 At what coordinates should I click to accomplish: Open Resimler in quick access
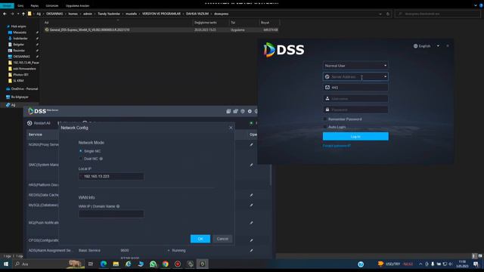coord(19,51)
